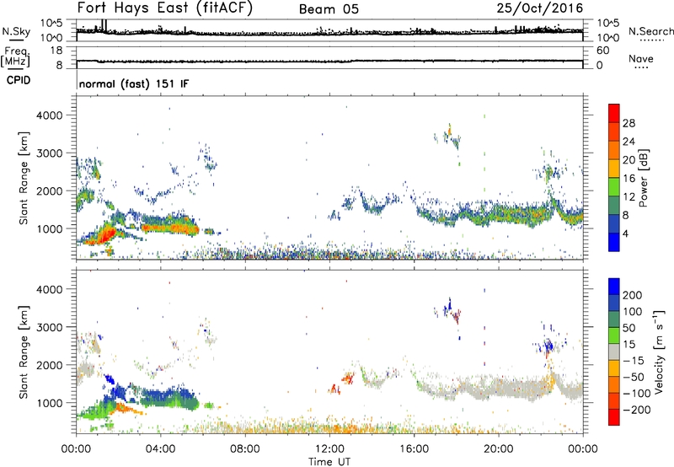This screenshot has height=467, width=674.
Task: Click the "100" label on velocity colorbar
Action: coord(633,311)
